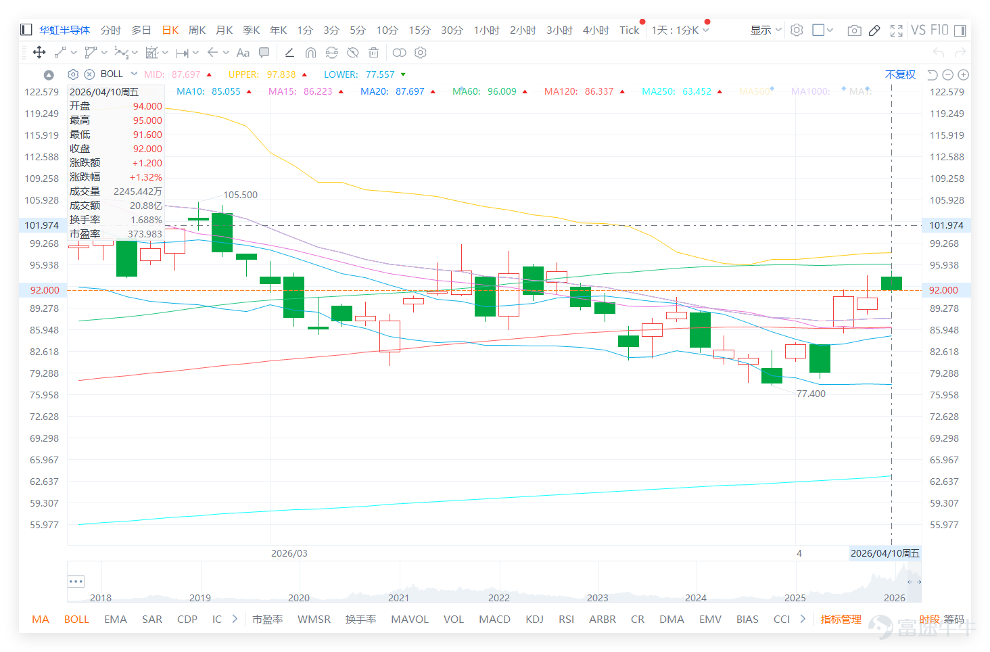Image resolution: width=990 pixels, height=652 pixels.
Task: Click the overlapping circles compare icon
Action: 400,53
